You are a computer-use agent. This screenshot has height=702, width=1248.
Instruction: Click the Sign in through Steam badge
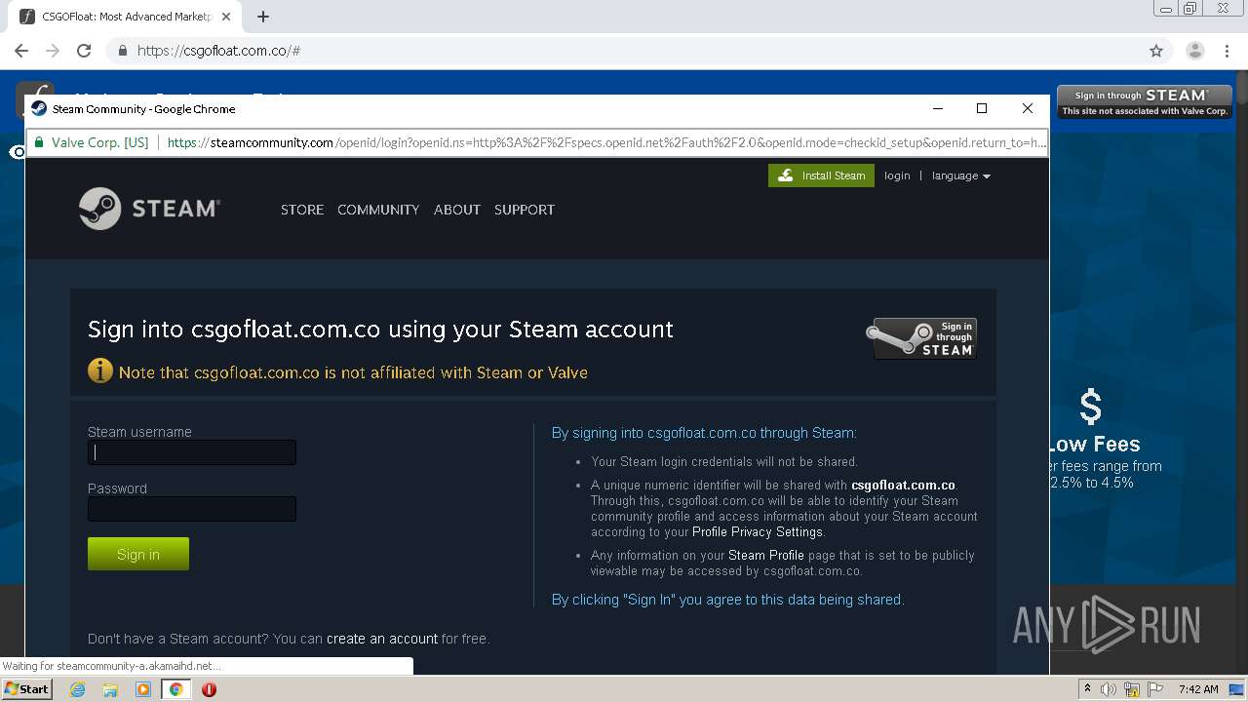[921, 338]
